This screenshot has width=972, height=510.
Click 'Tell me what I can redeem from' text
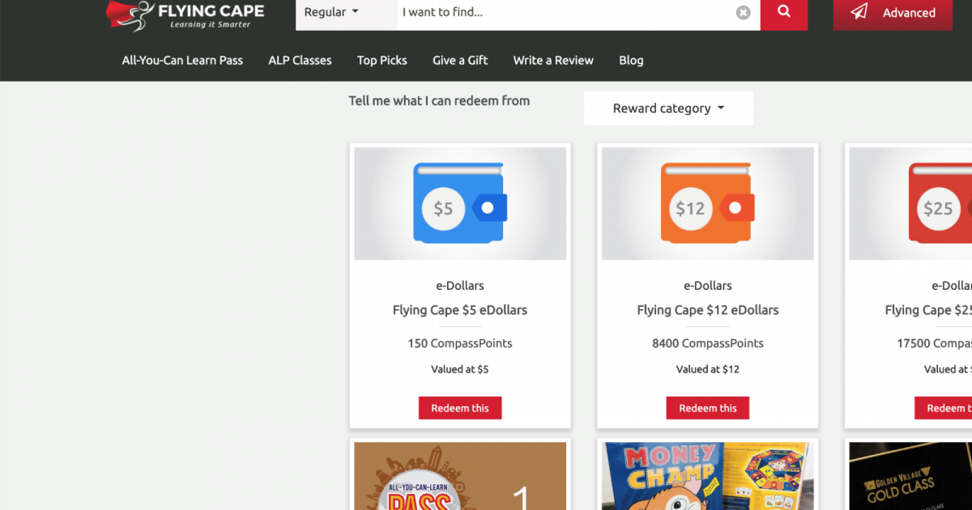[x=439, y=101]
